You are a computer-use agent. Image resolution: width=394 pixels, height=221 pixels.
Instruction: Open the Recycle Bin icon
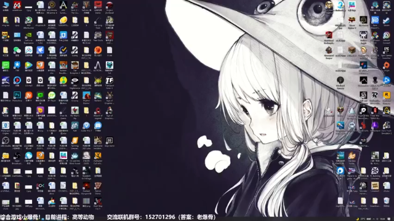(x=387, y=202)
